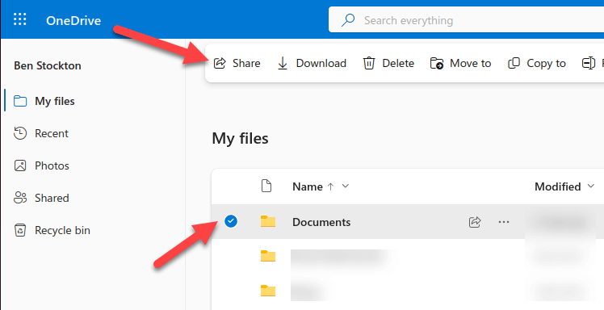Viewport: 604px width, 310px height.
Task: Open the app launcher grid icon
Action: click(20, 19)
